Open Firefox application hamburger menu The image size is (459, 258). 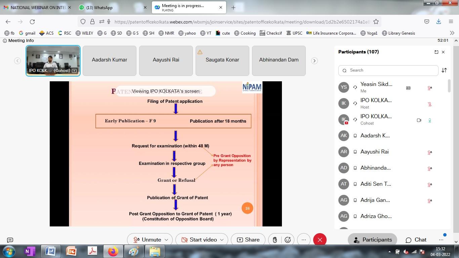[x=451, y=21]
